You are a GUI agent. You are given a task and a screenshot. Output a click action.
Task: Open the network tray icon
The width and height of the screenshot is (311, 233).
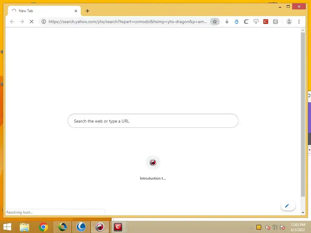click(x=275, y=227)
